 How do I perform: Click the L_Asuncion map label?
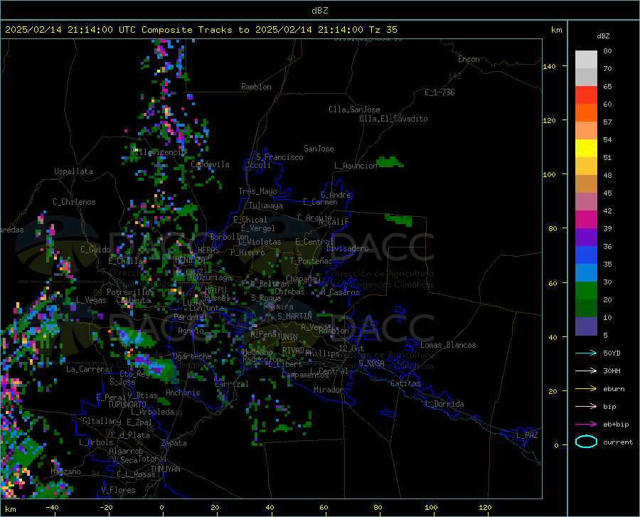pyautogui.click(x=356, y=166)
